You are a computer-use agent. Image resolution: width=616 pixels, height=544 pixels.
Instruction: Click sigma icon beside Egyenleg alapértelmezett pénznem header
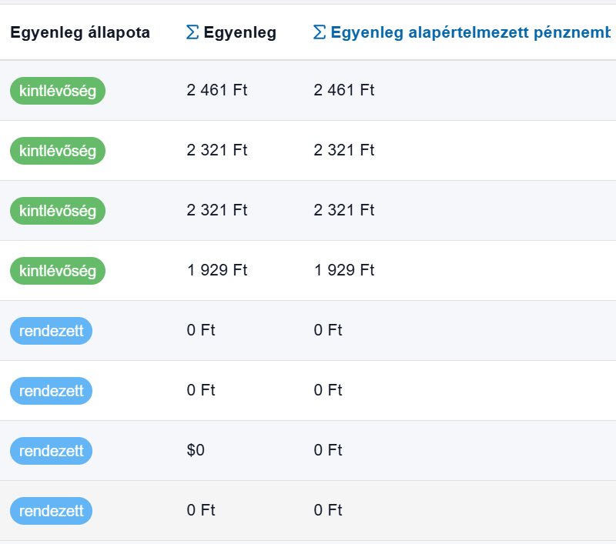(320, 33)
